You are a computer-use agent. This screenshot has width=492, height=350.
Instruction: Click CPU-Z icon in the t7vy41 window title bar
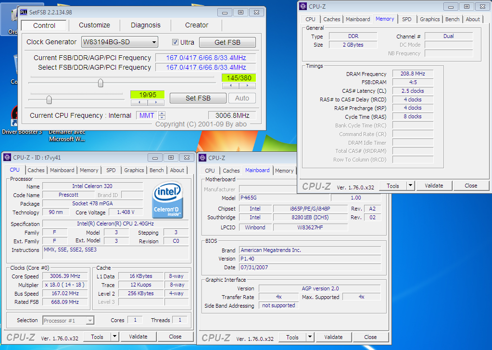coord(7,157)
